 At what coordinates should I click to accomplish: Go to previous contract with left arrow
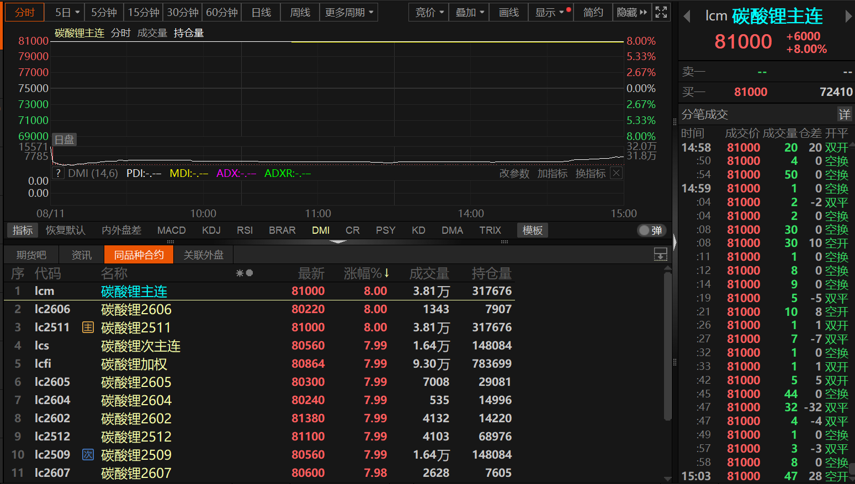(687, 17)
